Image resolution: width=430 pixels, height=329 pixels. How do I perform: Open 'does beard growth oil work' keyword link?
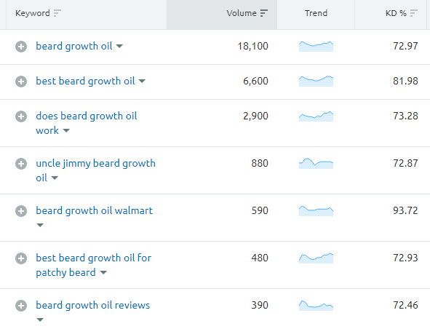click(87, 123)
